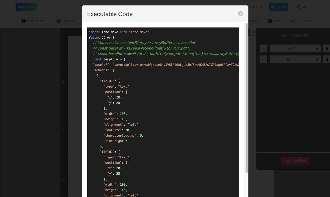Click the drag handle beside field1

coord(263,48)
